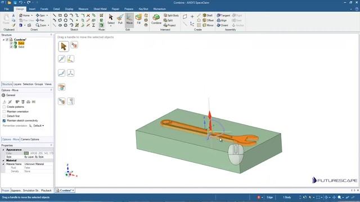Open the Camera Options tab
360x202 pixels.
point(30,139)
